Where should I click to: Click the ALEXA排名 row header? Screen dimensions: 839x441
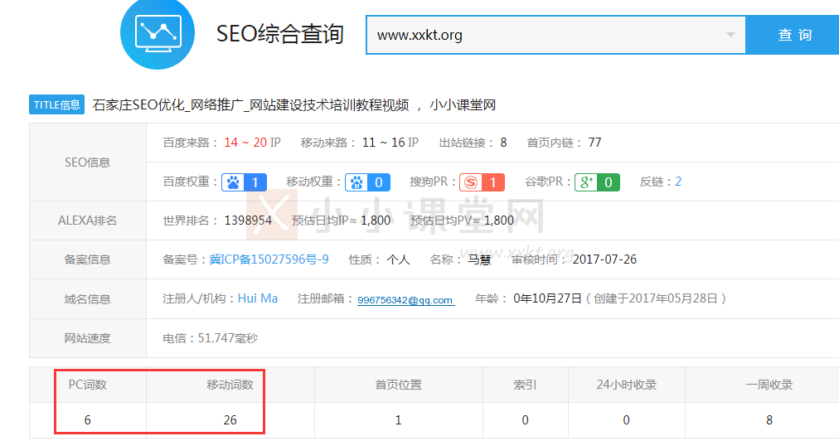tap(87, 220)
